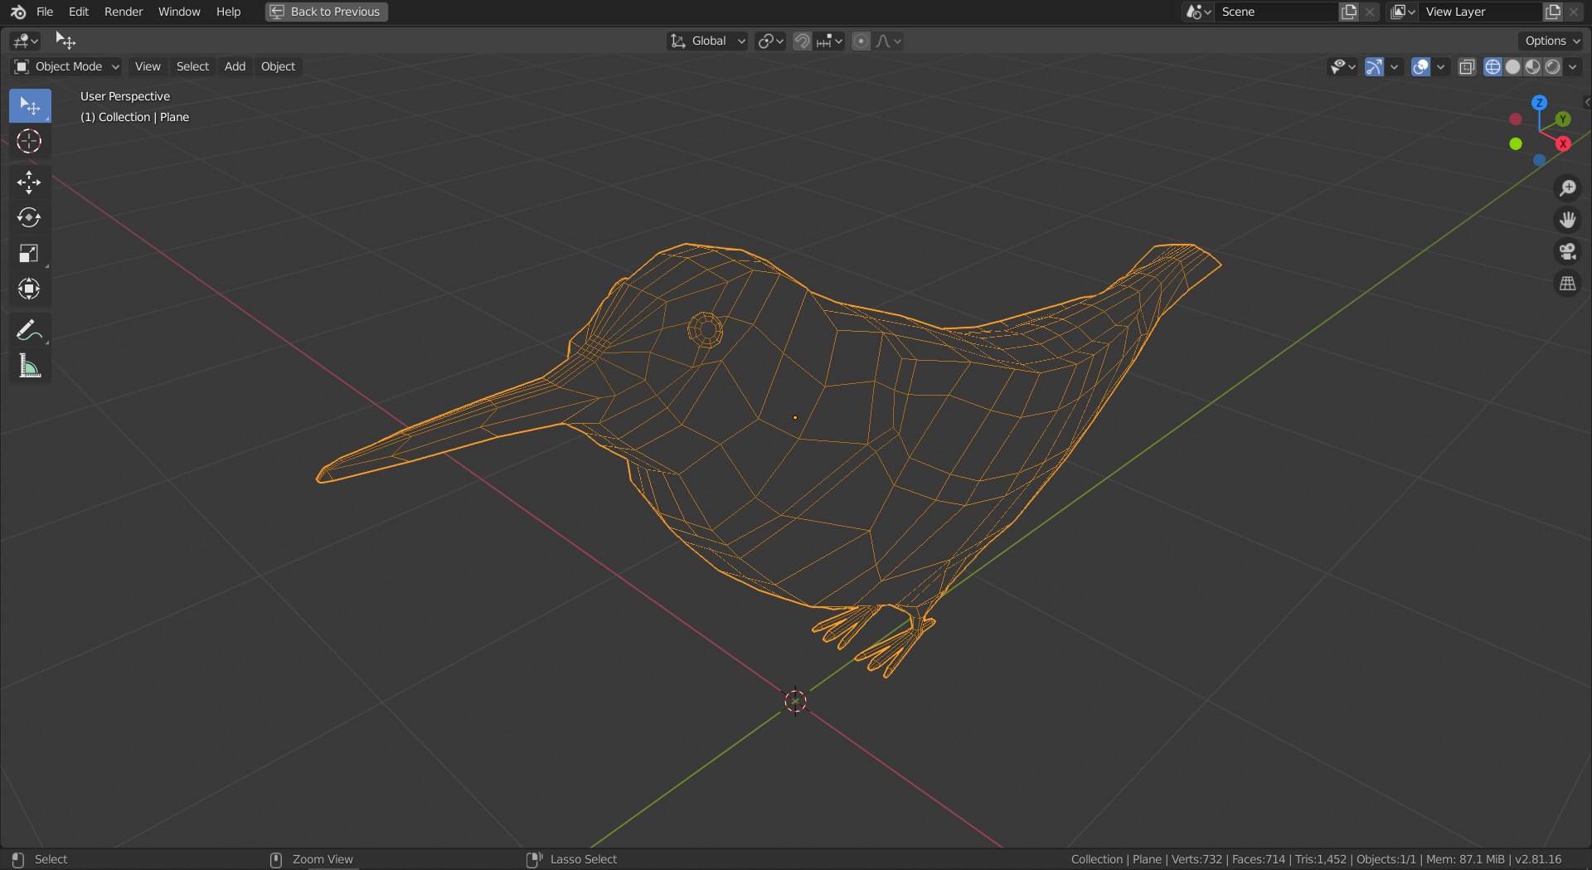Image resolution: width=1592 pixels, height=870 pixels.
Task: Click the Z axis on navigation gizmo
Action: click(x=1539, y=103)
